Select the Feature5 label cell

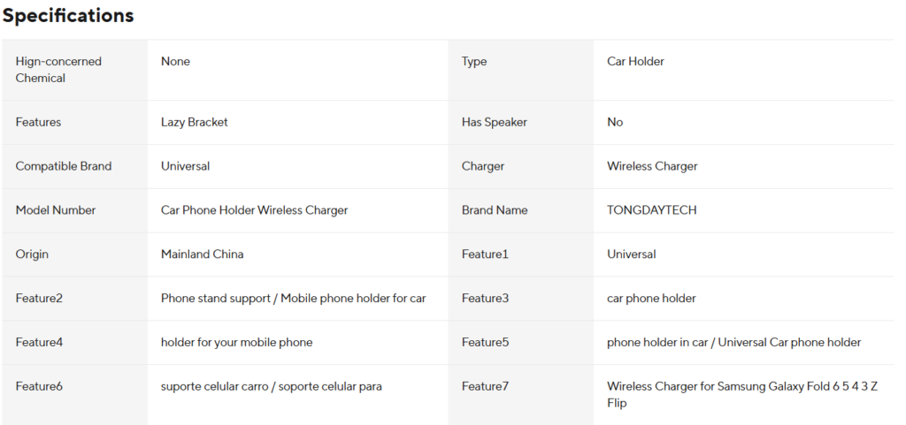point(520,343)
